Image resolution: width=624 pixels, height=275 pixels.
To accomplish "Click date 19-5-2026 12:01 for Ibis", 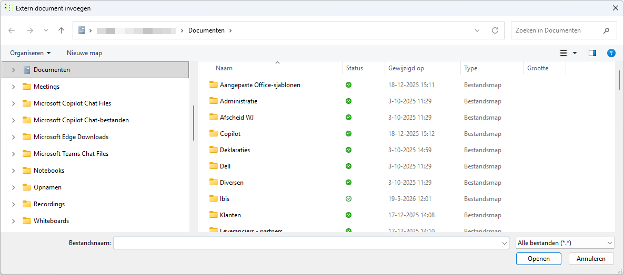I will tap(410, 198).
